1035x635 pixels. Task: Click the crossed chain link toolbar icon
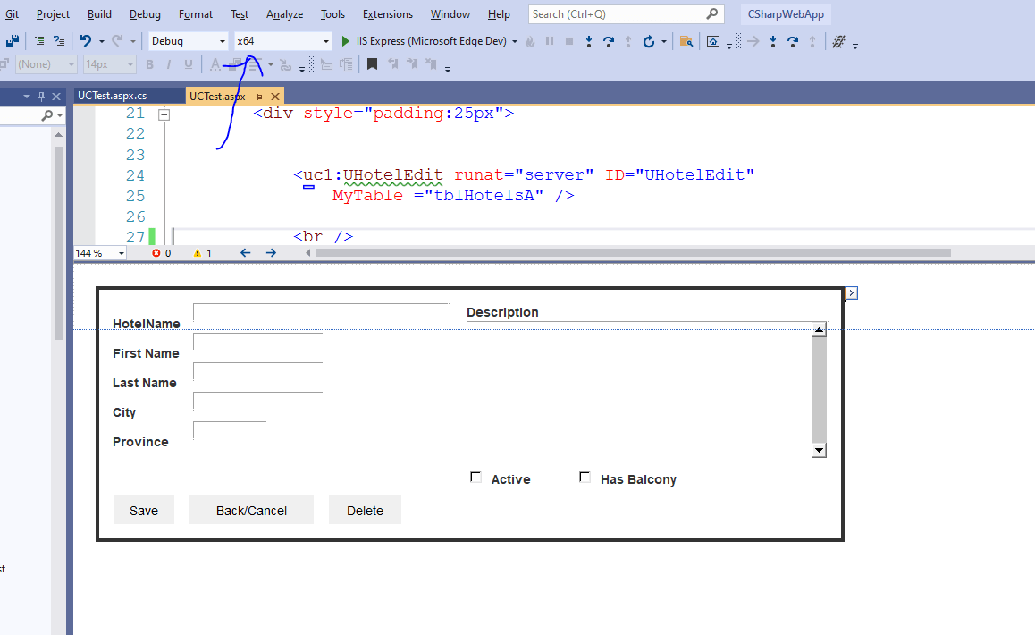click(x=838, y=42)
